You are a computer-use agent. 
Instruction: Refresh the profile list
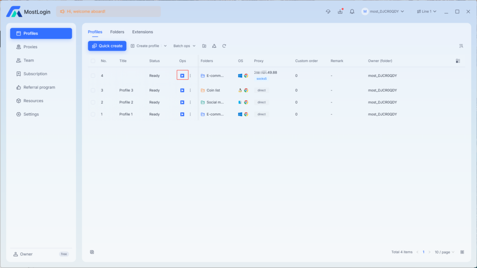pos(224,46)
